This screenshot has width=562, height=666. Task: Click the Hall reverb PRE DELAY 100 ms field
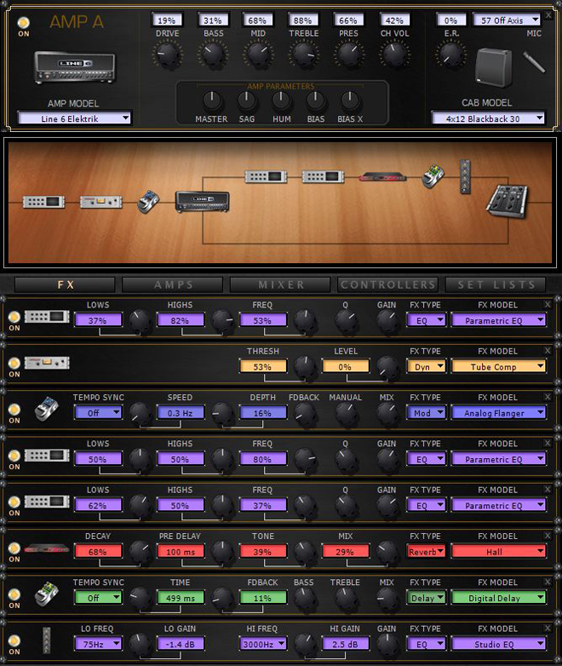click(x=181, y=552)
